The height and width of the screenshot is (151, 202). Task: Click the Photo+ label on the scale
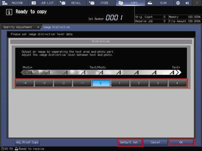27,67
